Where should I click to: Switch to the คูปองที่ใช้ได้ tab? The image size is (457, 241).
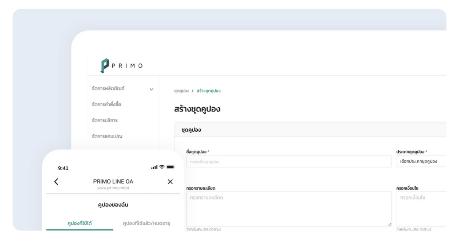(x=80, y=223)
